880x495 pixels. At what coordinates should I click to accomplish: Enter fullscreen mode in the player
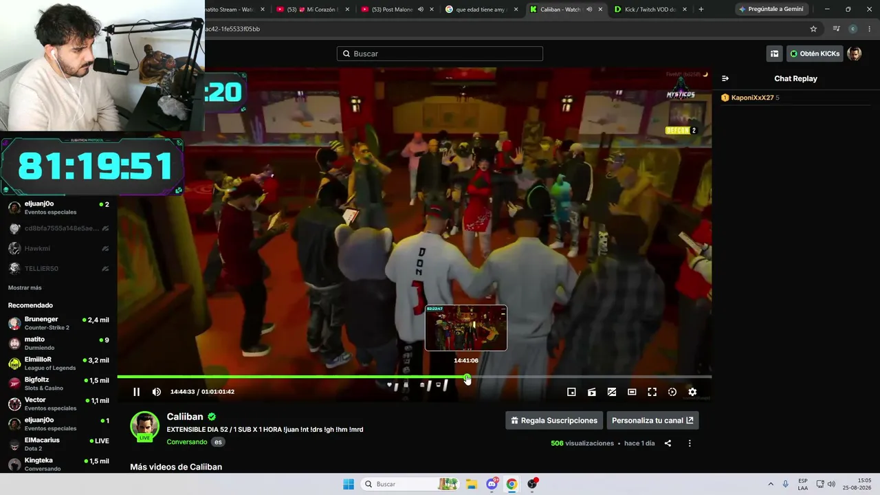pos(652,392)
